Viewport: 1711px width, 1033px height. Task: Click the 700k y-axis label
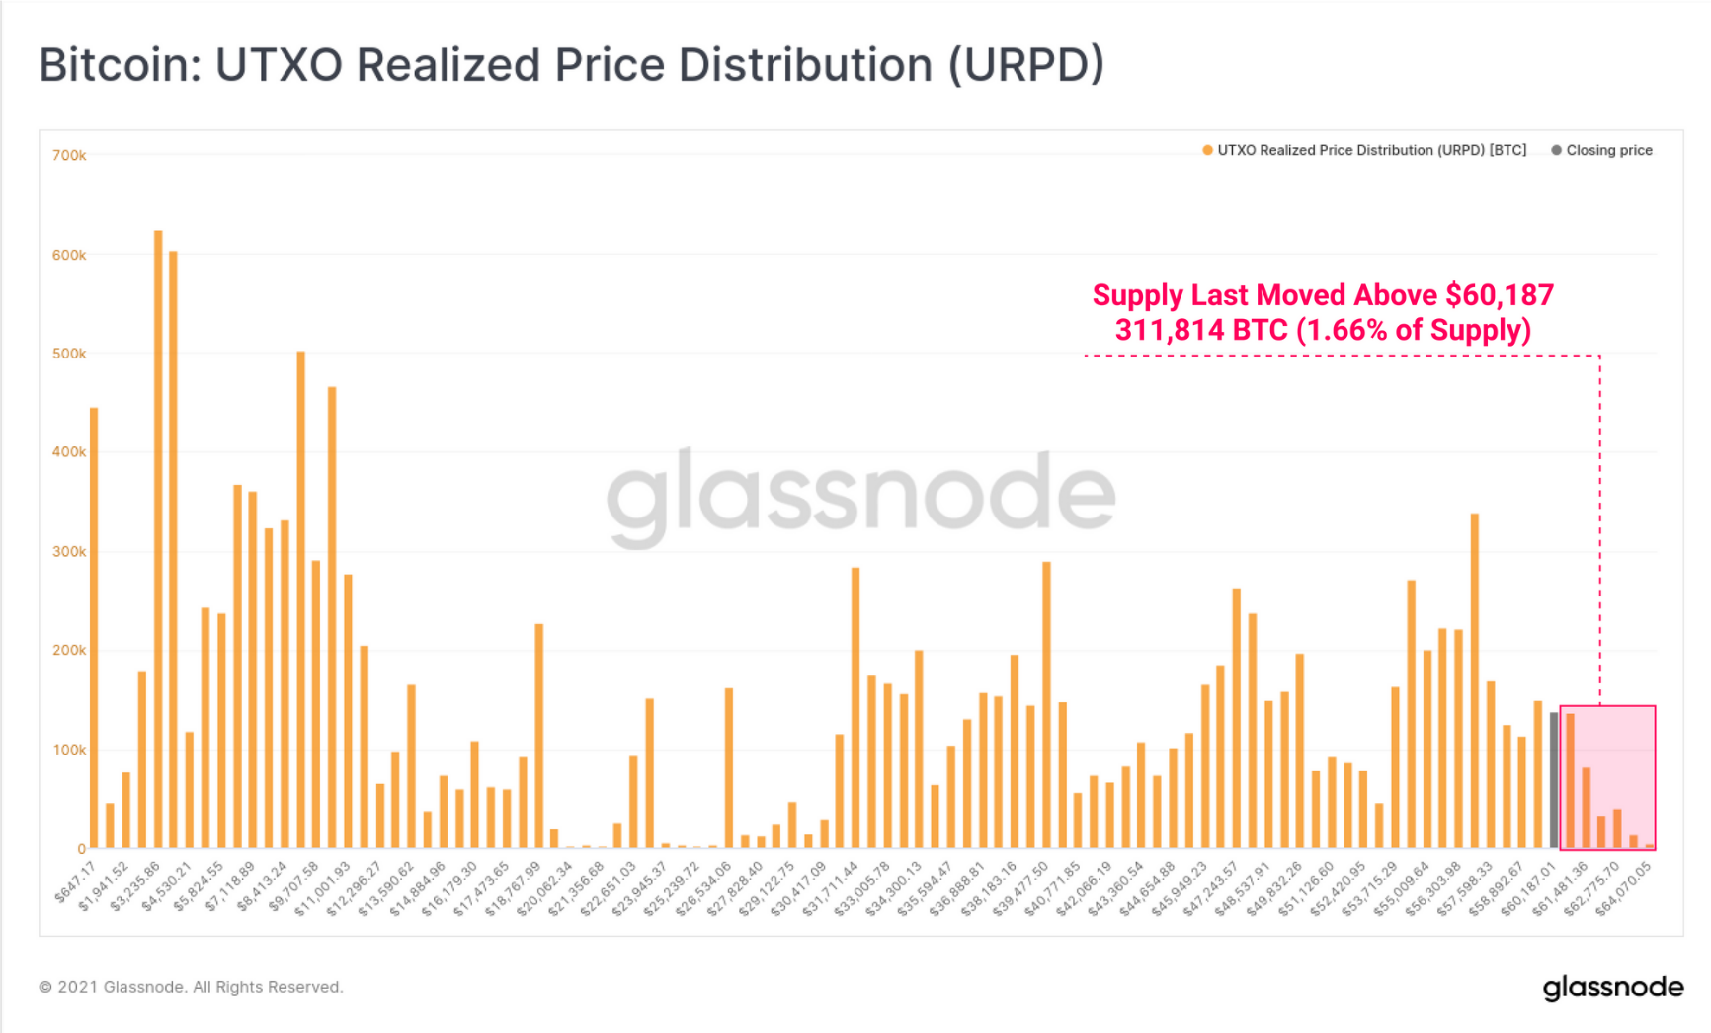(69, 155)
